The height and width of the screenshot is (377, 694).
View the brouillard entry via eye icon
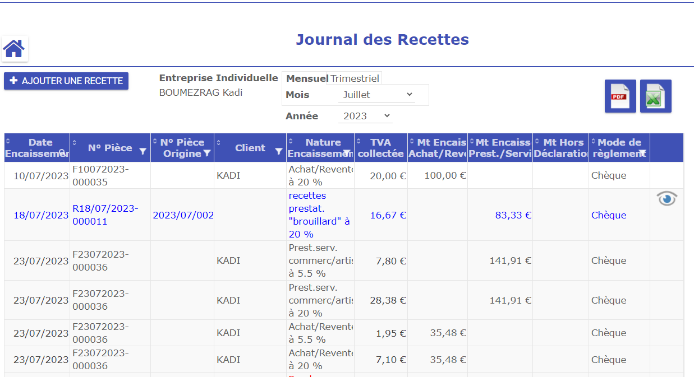667,199
